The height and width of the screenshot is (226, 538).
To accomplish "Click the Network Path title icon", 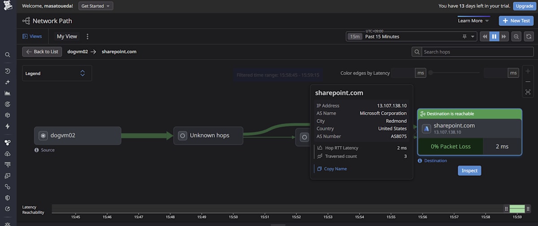I will [x=26, y=21].
